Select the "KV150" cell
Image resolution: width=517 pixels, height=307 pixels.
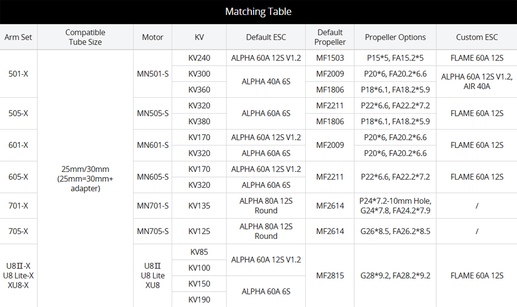[x=199, y=283]
